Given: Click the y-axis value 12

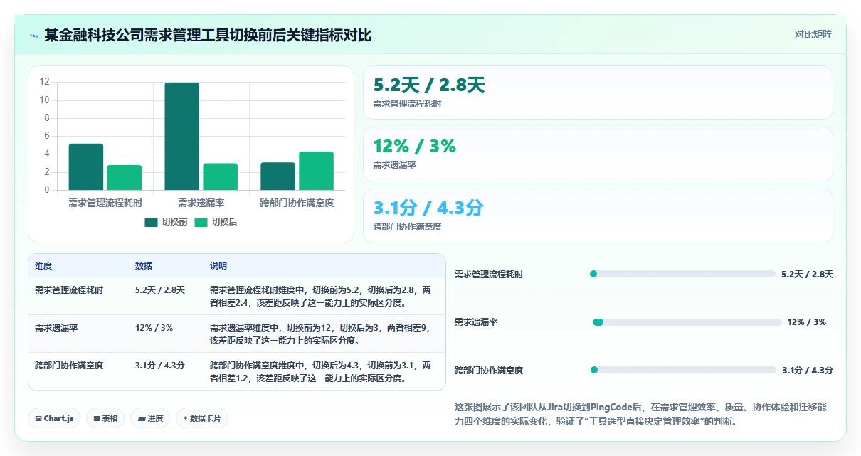Looking at the screenshot, I should point(45,82).
